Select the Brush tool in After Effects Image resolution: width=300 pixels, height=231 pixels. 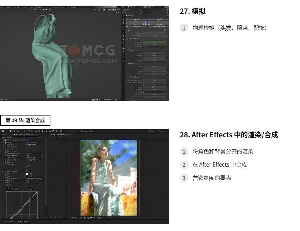point(47,131)
